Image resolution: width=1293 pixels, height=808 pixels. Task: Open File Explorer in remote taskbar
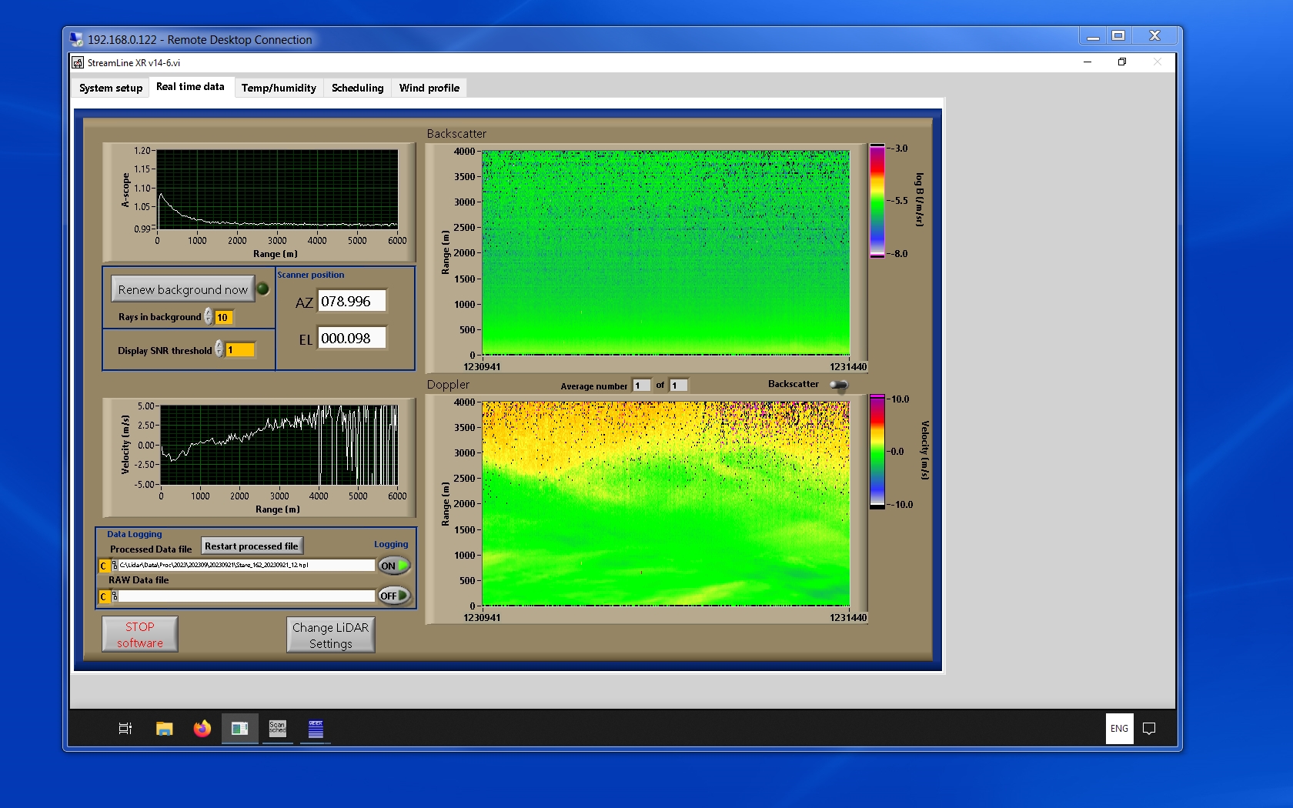tap(164, 728)
